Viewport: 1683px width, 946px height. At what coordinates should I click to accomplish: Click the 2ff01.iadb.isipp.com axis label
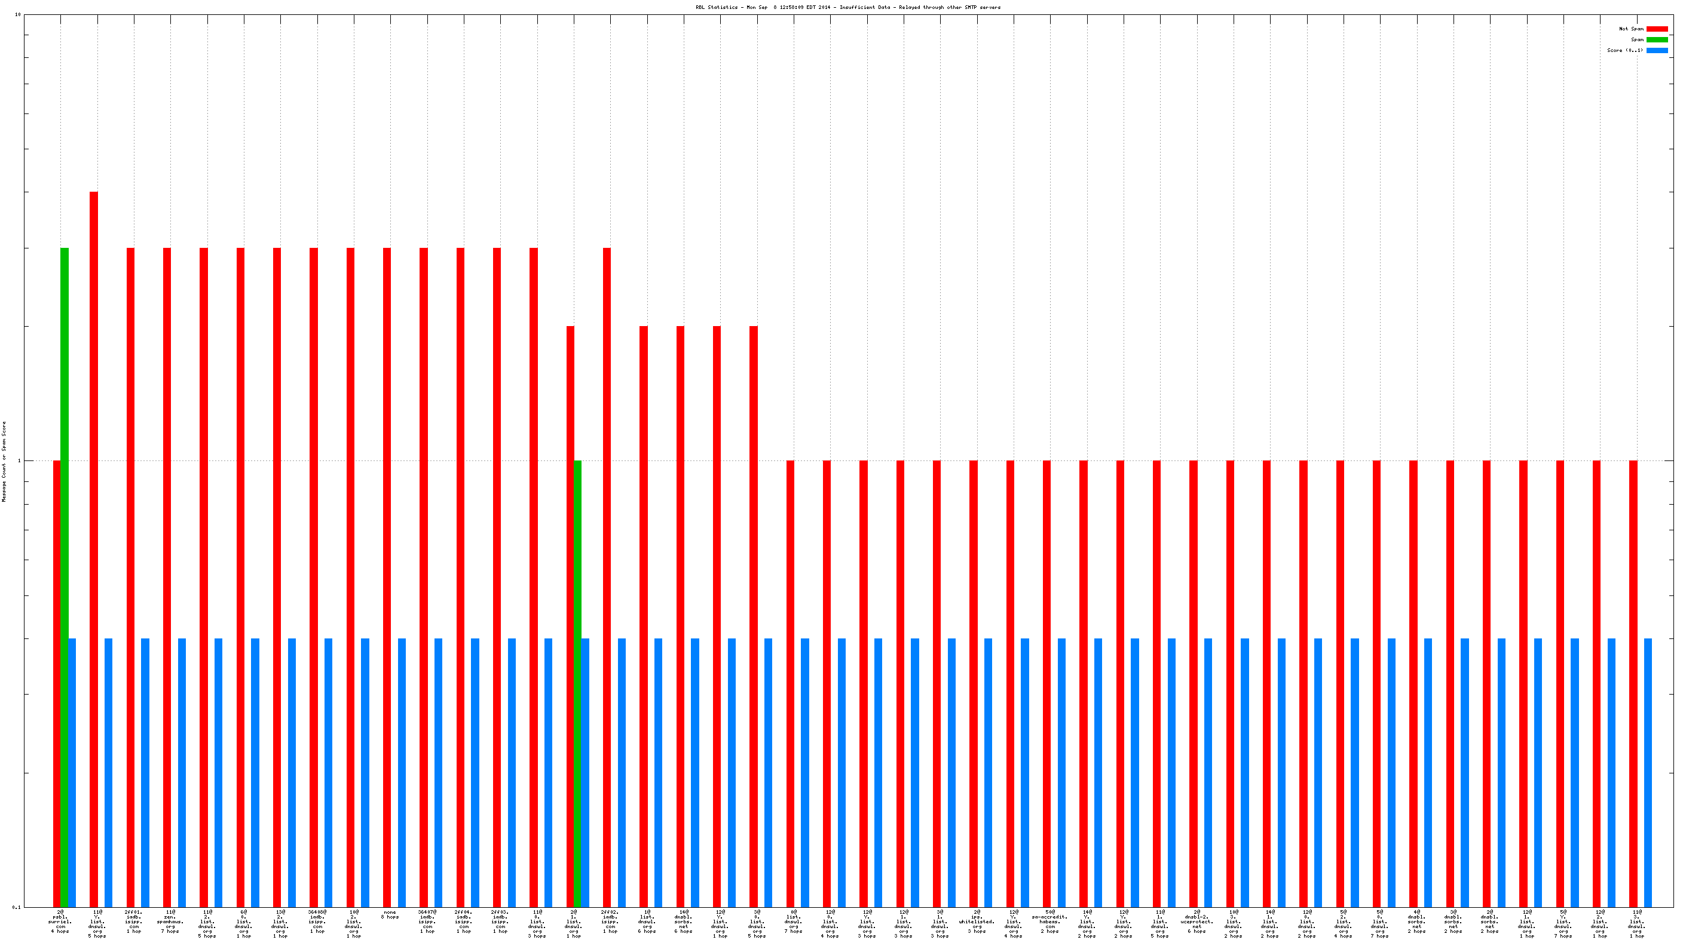tap(133, 921)
